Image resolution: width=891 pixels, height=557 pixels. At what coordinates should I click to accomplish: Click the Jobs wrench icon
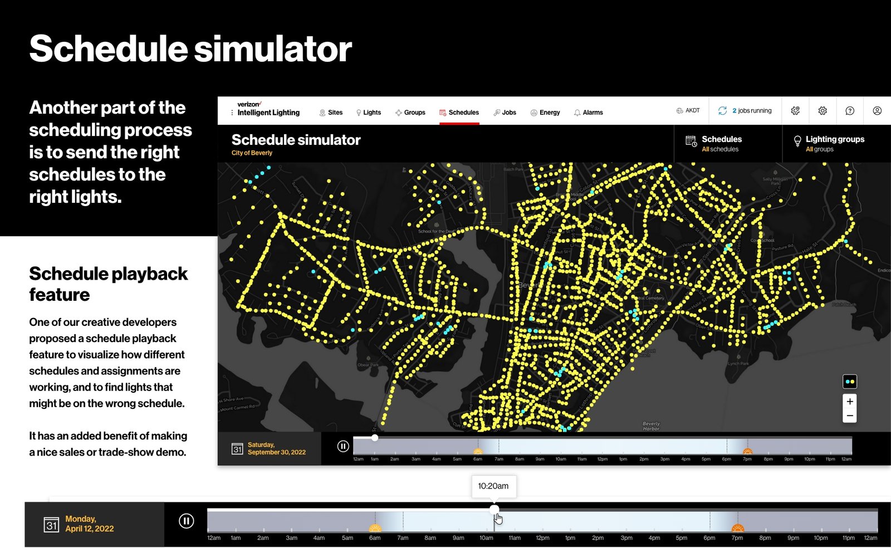(497, 113)
